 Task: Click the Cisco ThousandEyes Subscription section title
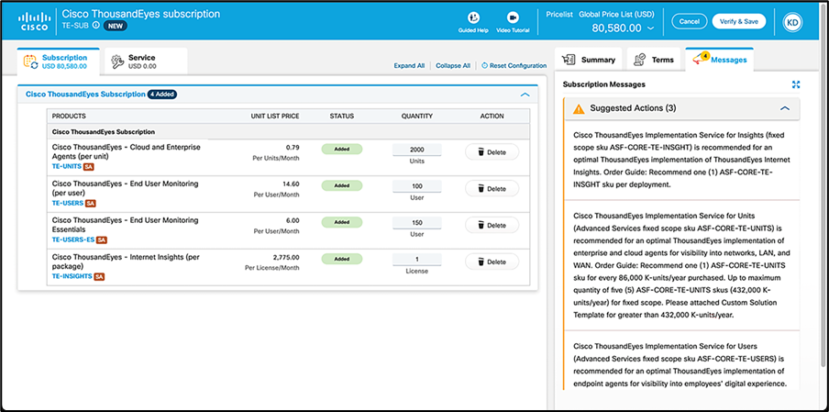pyautogui.click(x=85, y=95)
